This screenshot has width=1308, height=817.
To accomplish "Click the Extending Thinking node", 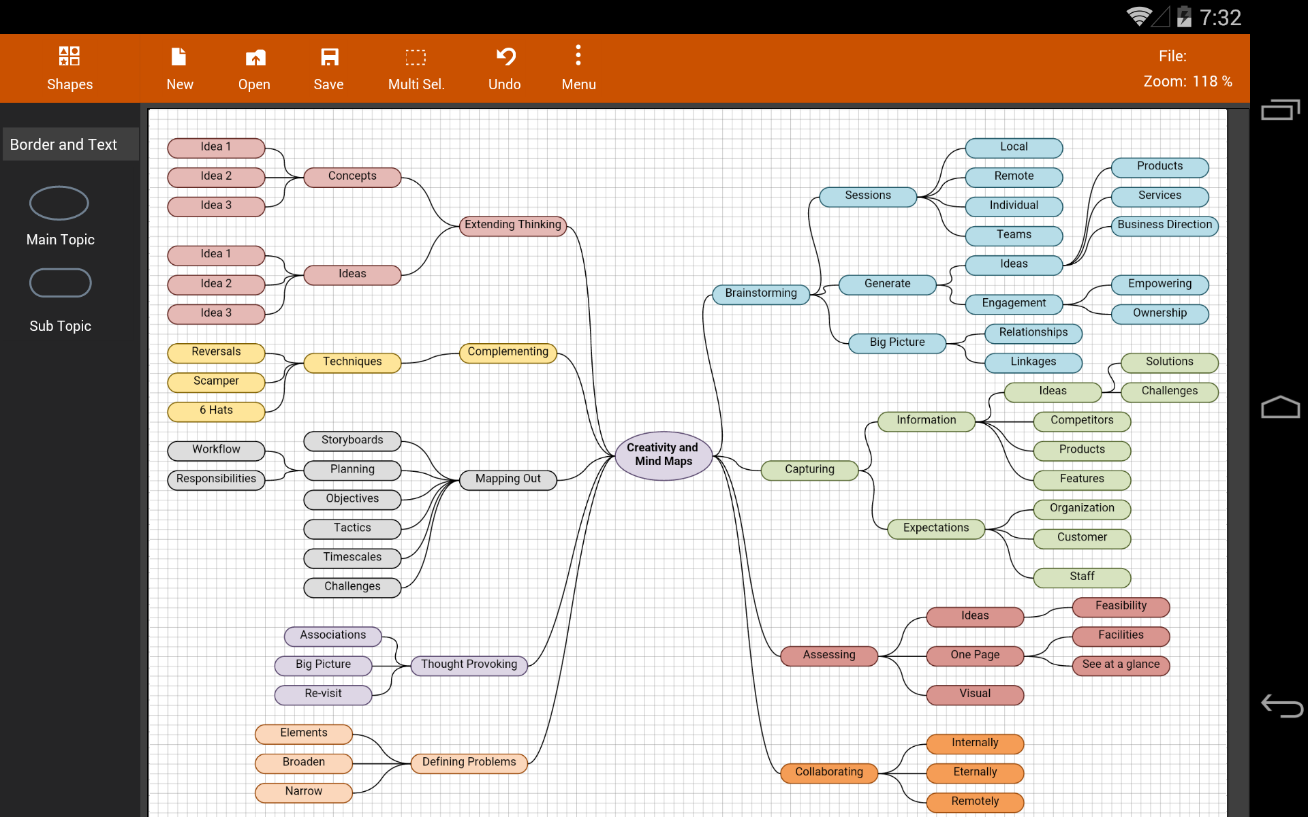I will [x=513, y=225].
